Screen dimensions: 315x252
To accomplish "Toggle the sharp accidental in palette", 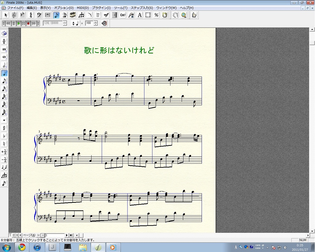I will 4,128.
